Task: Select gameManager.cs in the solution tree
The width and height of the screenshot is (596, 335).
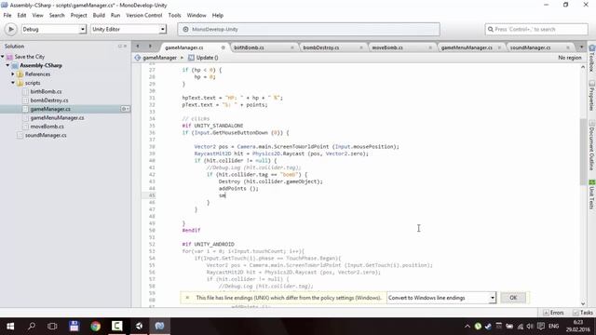Action: [50, 109]
